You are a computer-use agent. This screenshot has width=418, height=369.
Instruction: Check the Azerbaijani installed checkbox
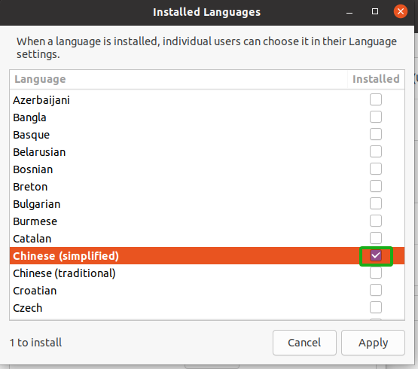(x=376, y=99)
